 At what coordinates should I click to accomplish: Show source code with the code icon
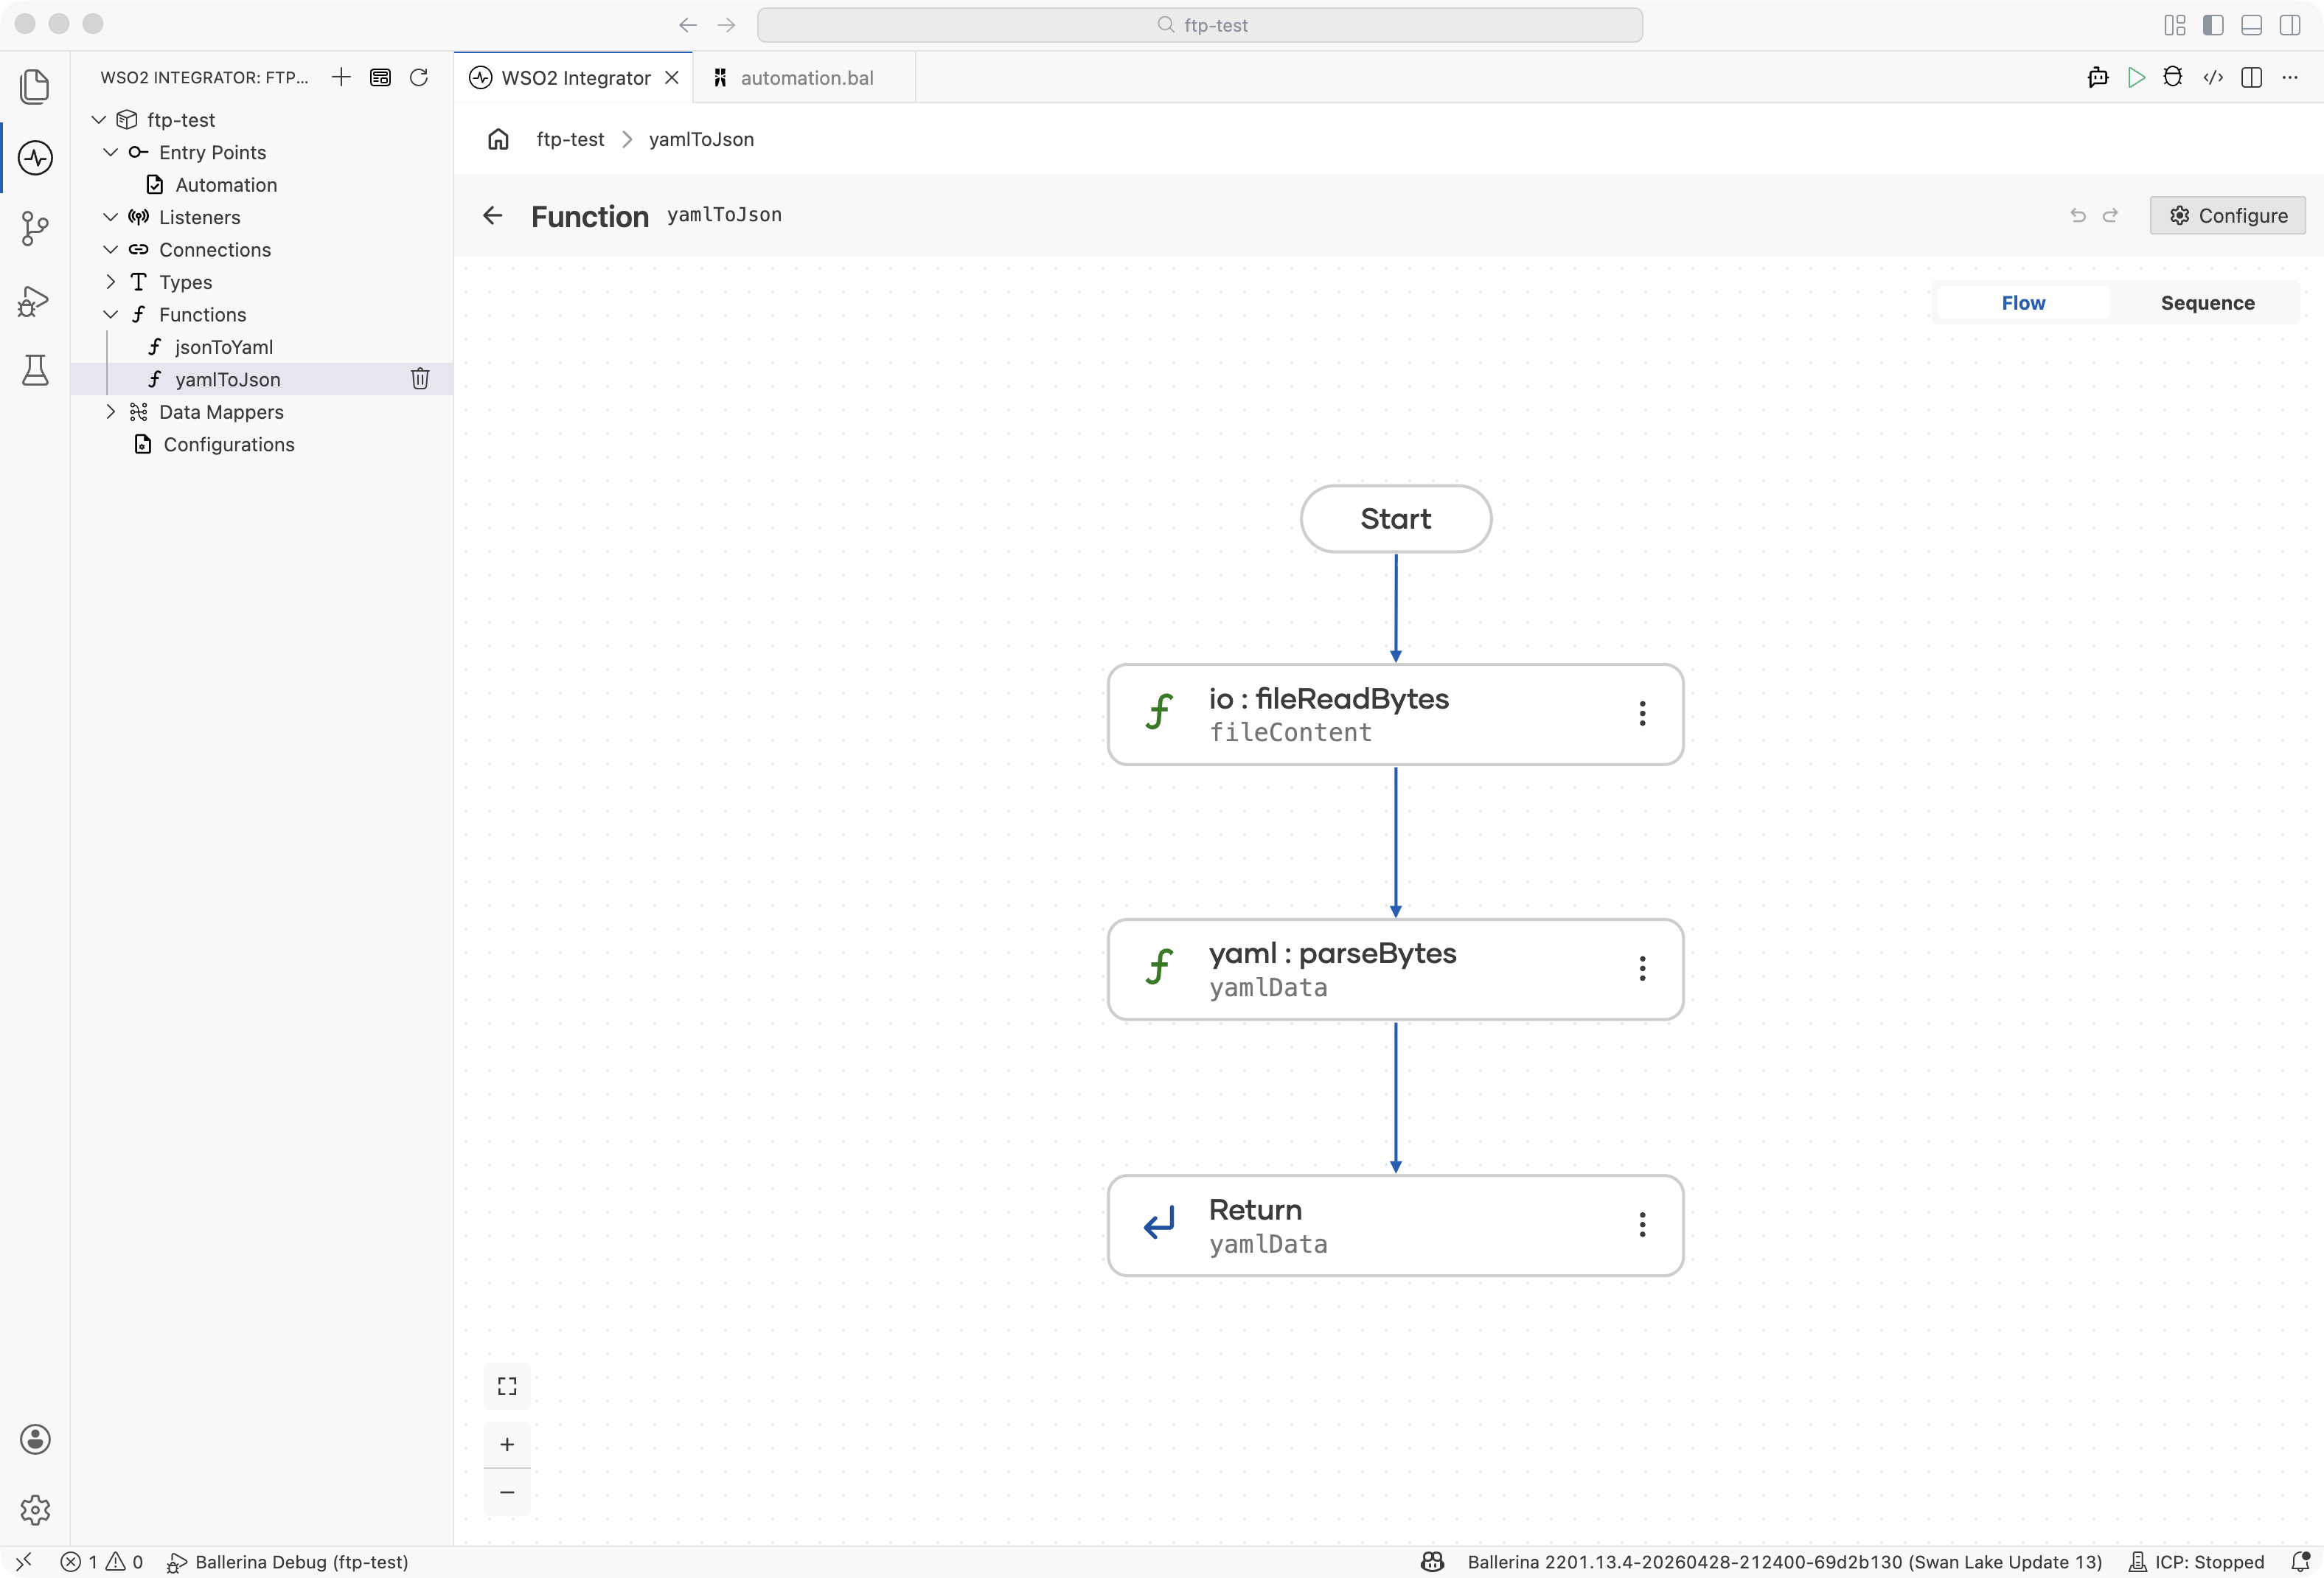[x=2213, y=78]
